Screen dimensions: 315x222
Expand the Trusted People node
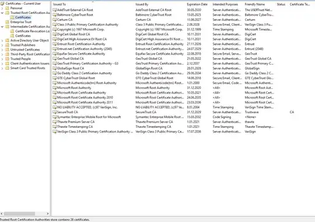(x=2, y=59)
